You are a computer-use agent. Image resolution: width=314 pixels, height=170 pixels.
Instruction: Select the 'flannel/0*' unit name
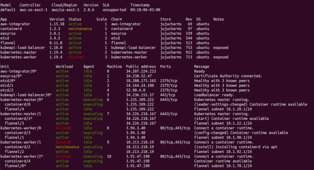[x=15, y=166]
